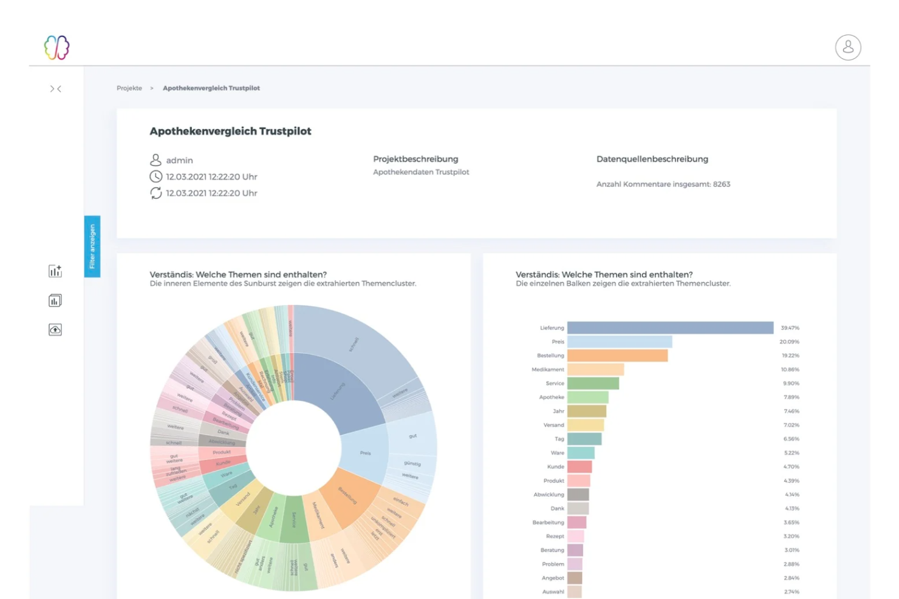
Task: Click the refresh icon next to update timestamp
Action: (156, 193)
